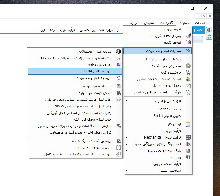
Task: Switch to the فرآیند تولید tab
Action: pyautogui.click(x=67, y=30)
